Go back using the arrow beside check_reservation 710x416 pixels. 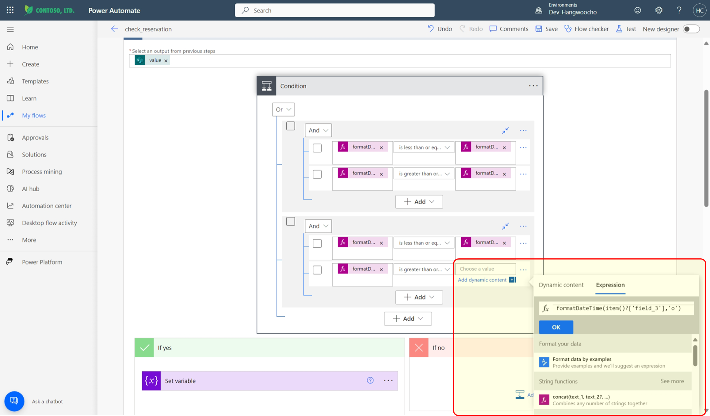point(114,29)
